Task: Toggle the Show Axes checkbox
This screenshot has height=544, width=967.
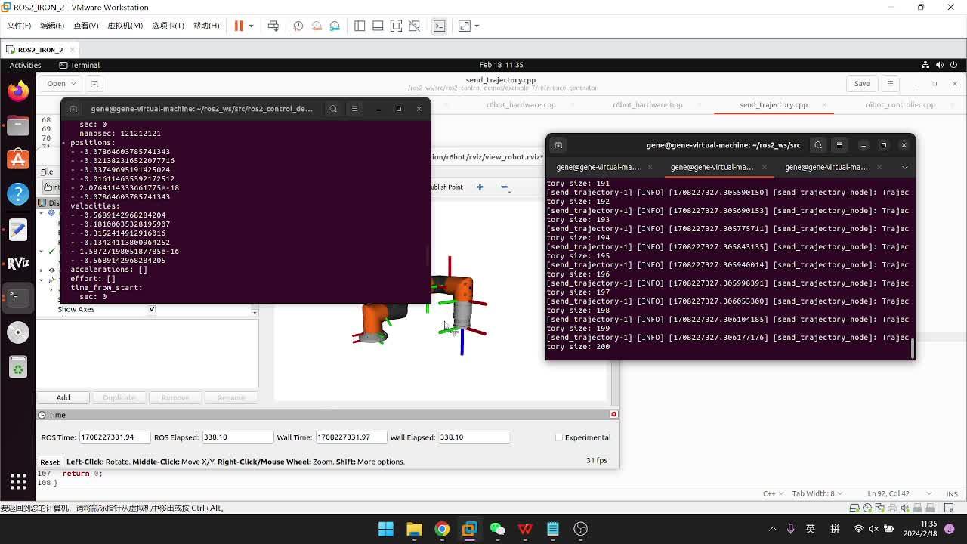Action: (x=152, y=309)
